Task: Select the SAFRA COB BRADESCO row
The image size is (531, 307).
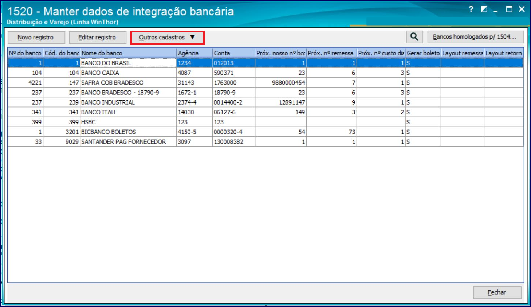Action: click(265, 83)
